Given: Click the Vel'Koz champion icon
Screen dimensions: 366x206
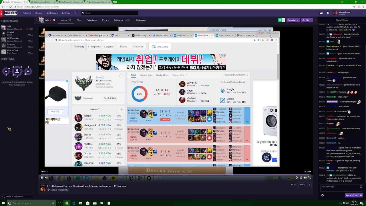Looking at the screenshot, I should (x=78, y=146).
